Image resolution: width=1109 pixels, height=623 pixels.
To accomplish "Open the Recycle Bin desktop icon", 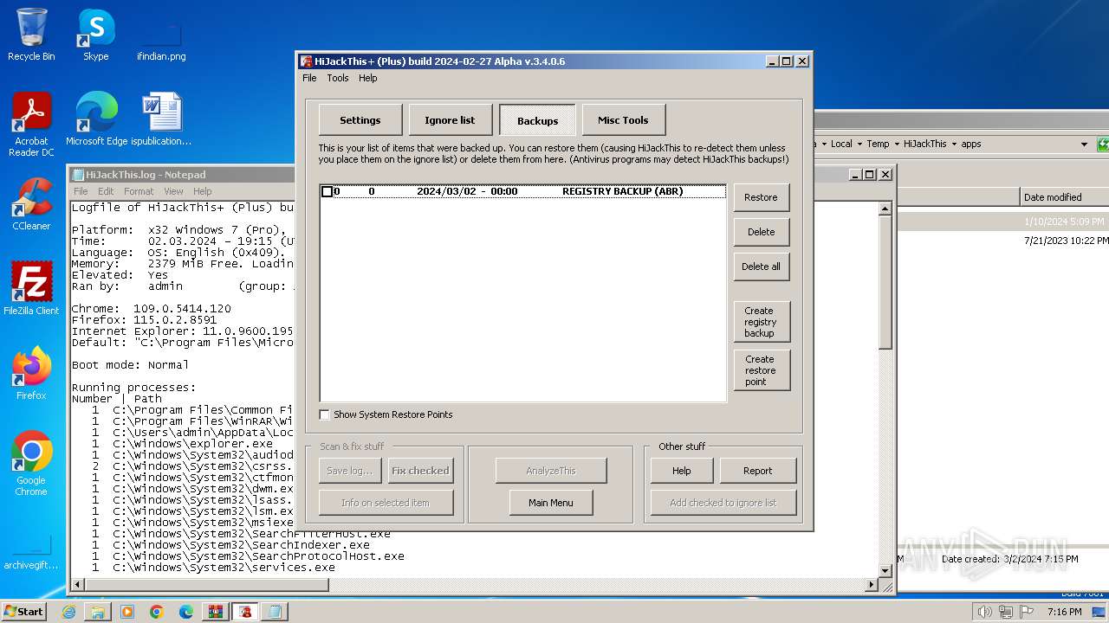I will pos(31,35).
